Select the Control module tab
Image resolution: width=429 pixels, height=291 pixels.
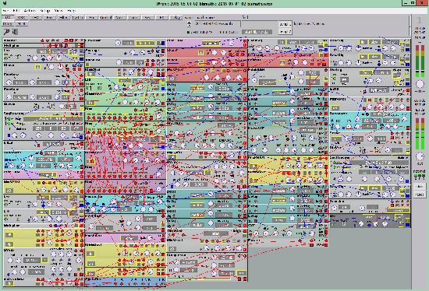[105, 17]
